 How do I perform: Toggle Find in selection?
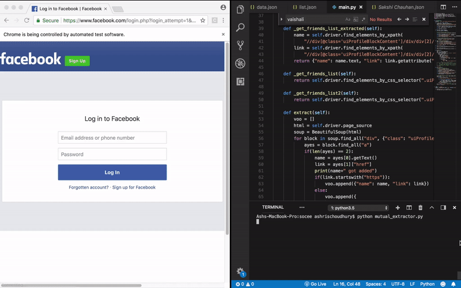(x=415, y=20)
